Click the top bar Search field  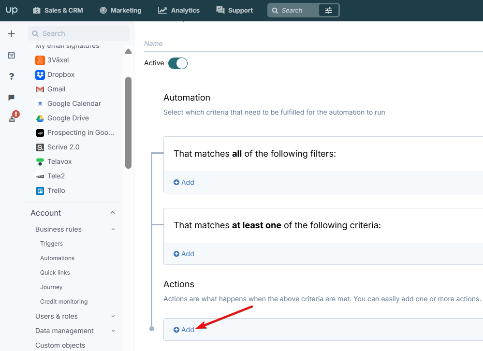(x=293, y=10)
